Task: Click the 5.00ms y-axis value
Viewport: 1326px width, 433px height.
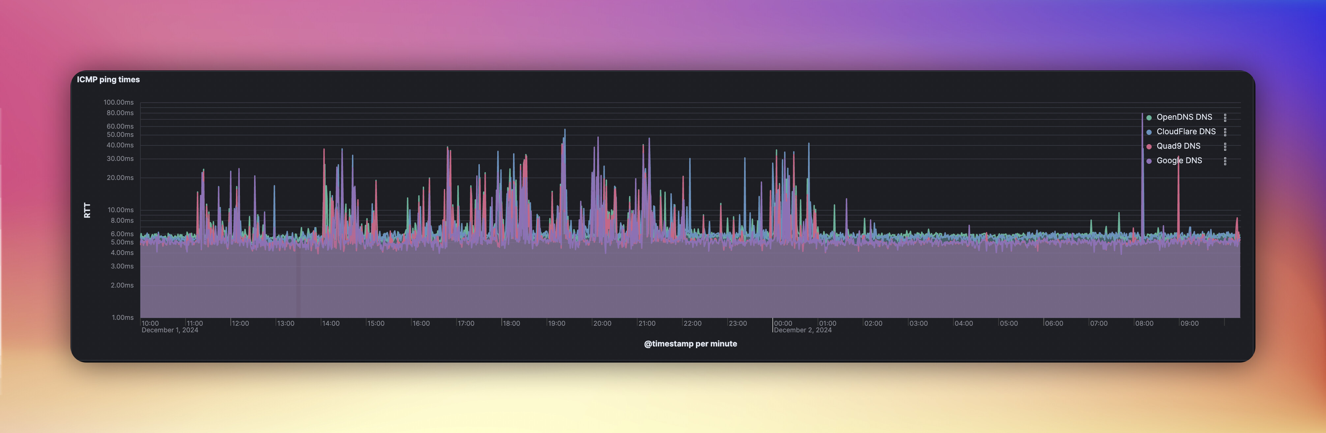Action: pyautogui.click(x=122, y=242)
